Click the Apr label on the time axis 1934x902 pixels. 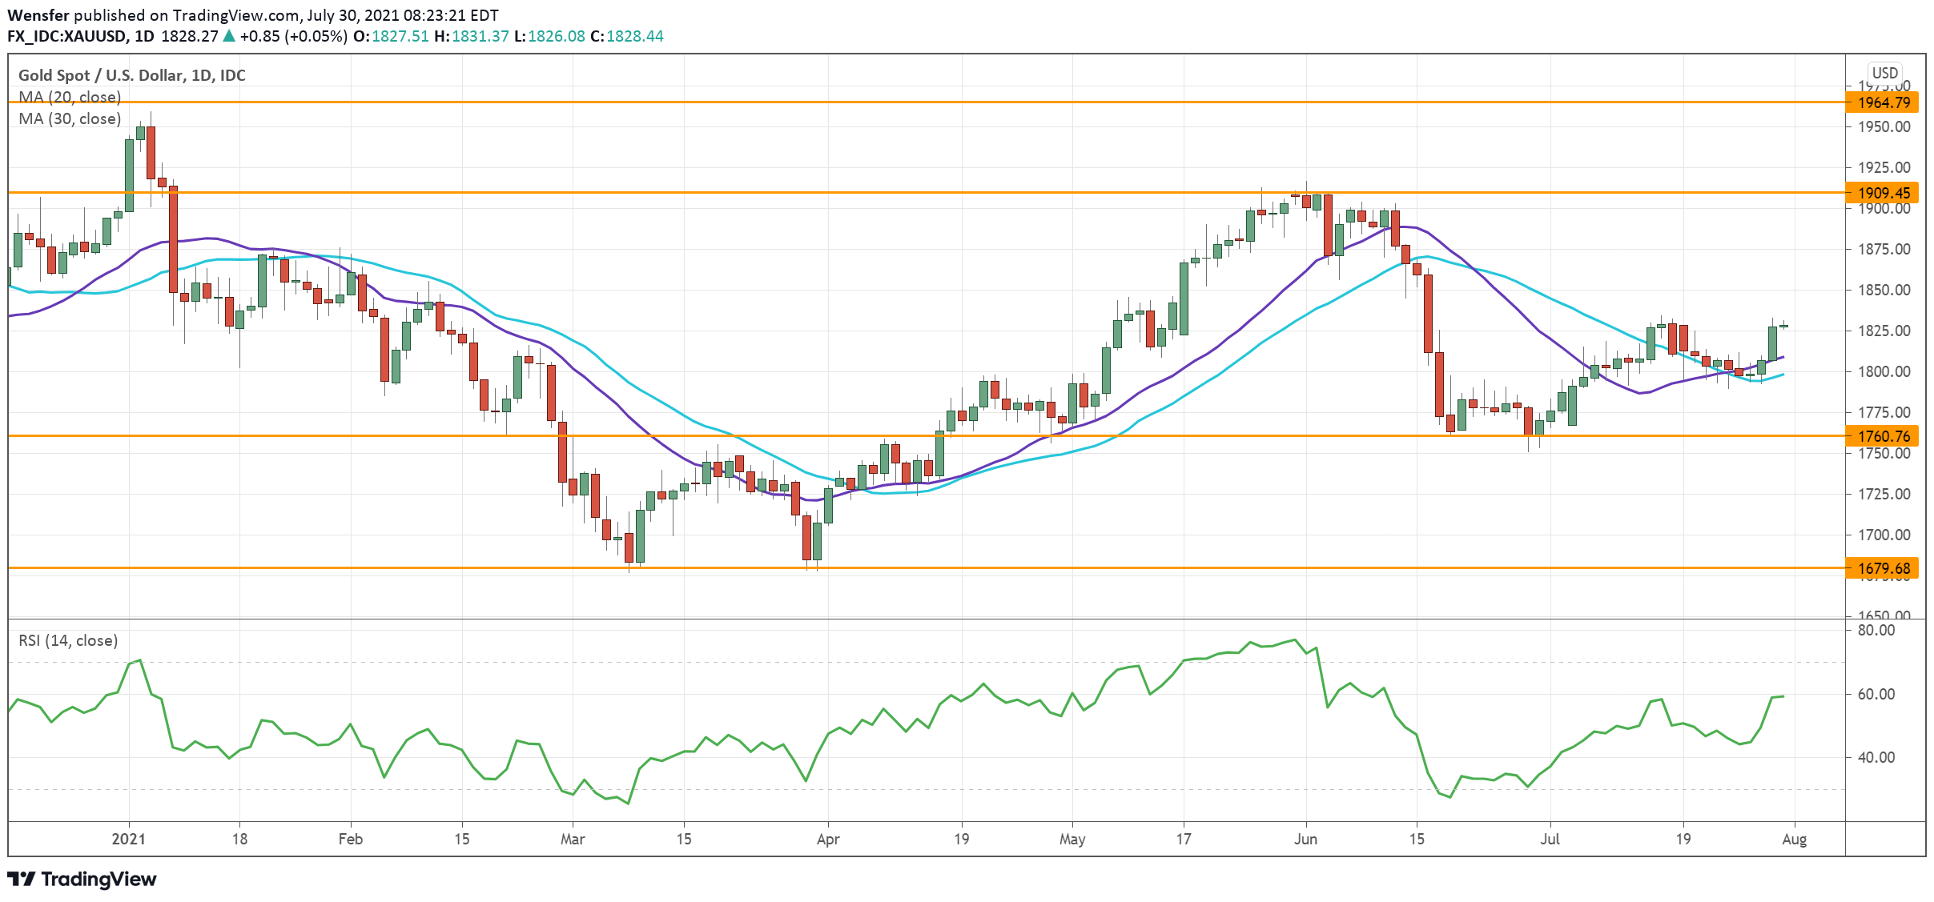click(827, 839)
